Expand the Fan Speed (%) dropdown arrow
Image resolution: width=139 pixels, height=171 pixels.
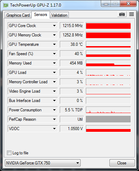[54, 54]
